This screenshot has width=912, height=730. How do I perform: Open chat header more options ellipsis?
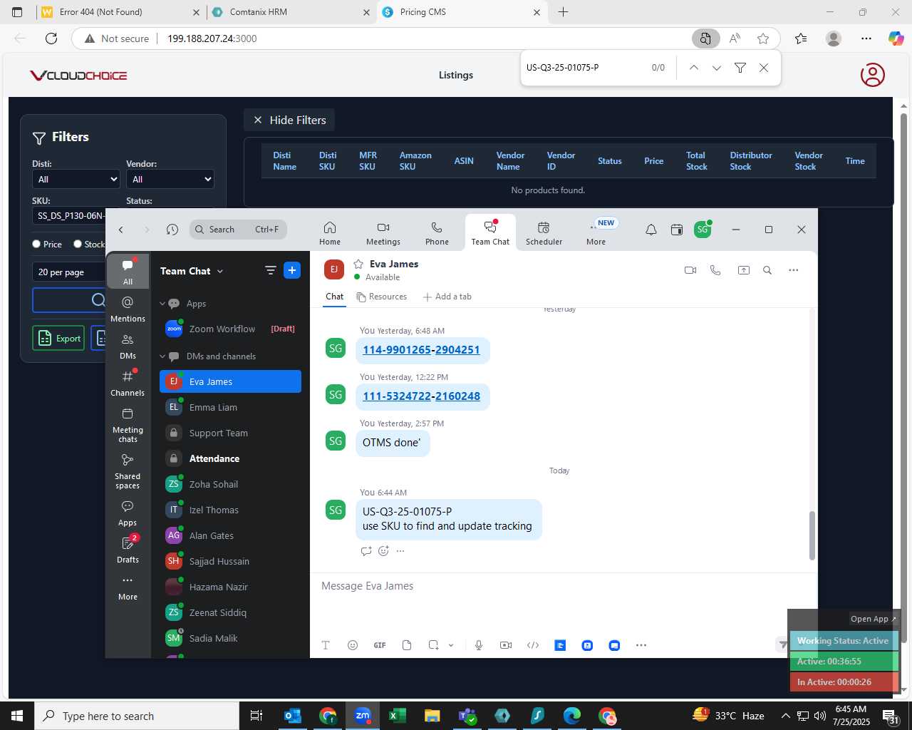(793, 270)
